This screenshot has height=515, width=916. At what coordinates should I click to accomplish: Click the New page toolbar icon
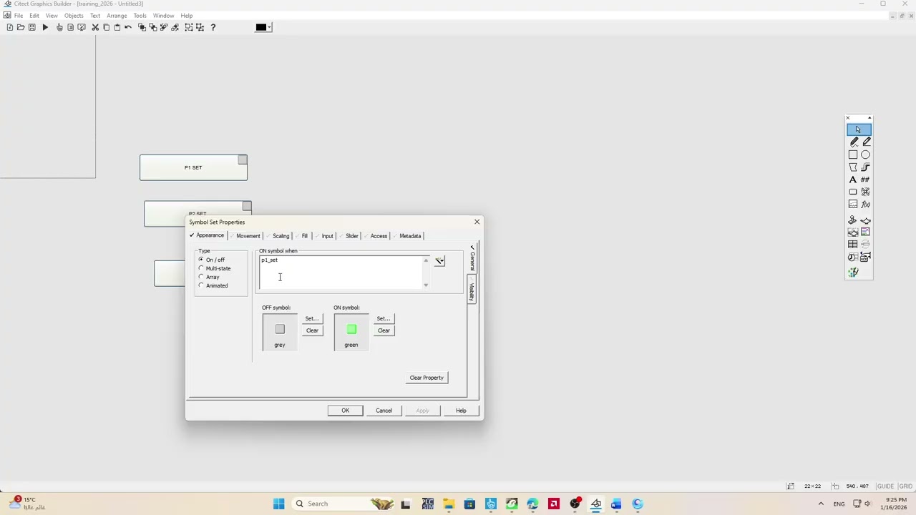point(9,27)
